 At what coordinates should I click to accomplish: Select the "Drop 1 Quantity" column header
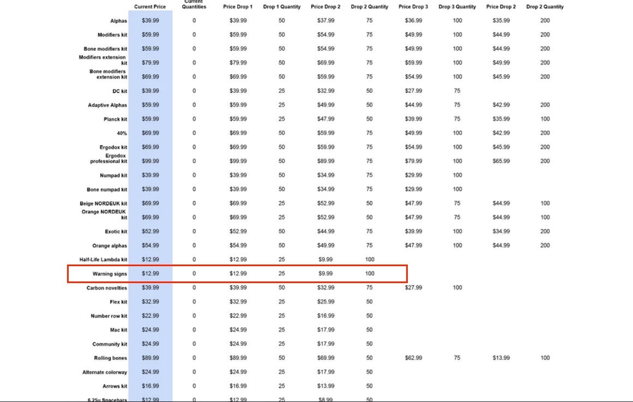(x=281, y=7)
